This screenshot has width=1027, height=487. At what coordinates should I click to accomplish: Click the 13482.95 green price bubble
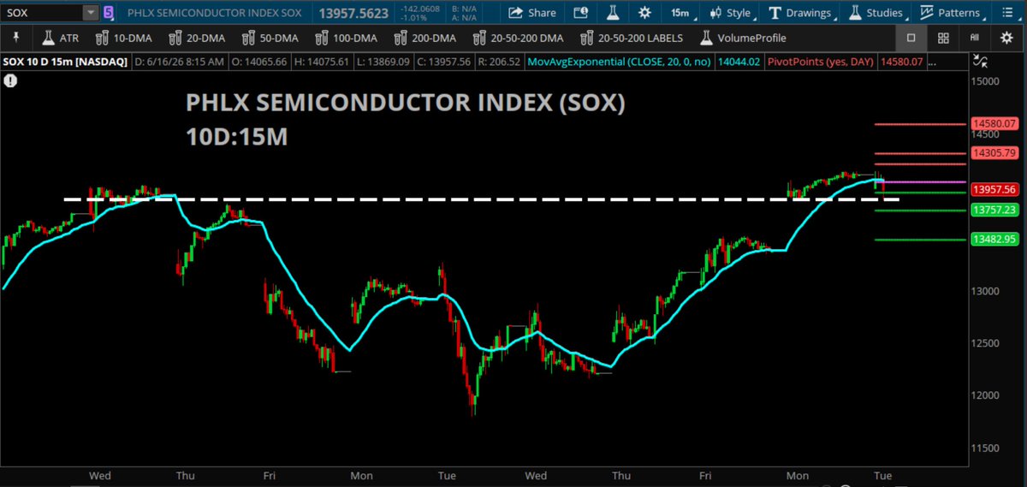(994, 239)
